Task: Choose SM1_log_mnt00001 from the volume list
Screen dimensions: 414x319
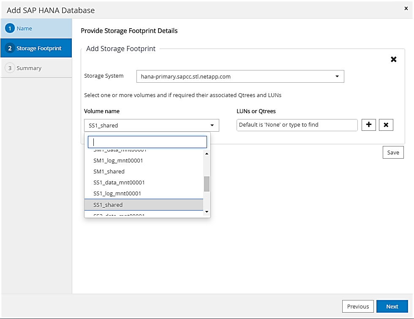Action: coord(118,161)
